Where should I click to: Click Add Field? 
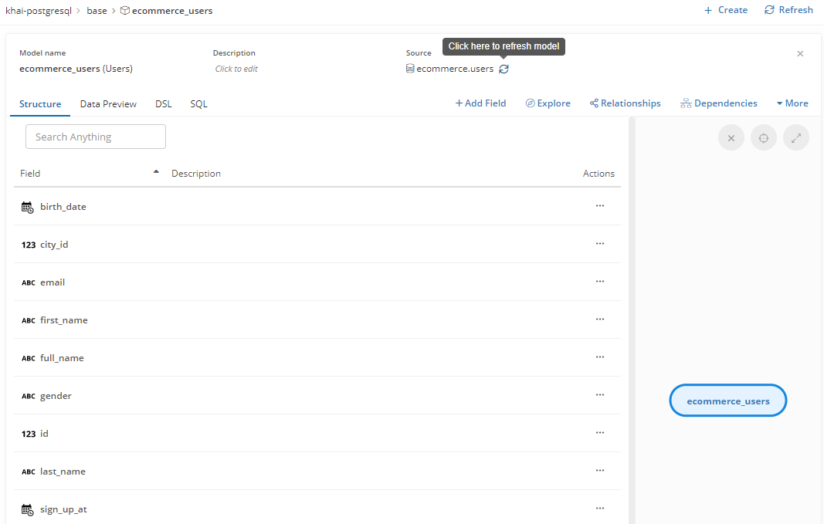[480, 103]
